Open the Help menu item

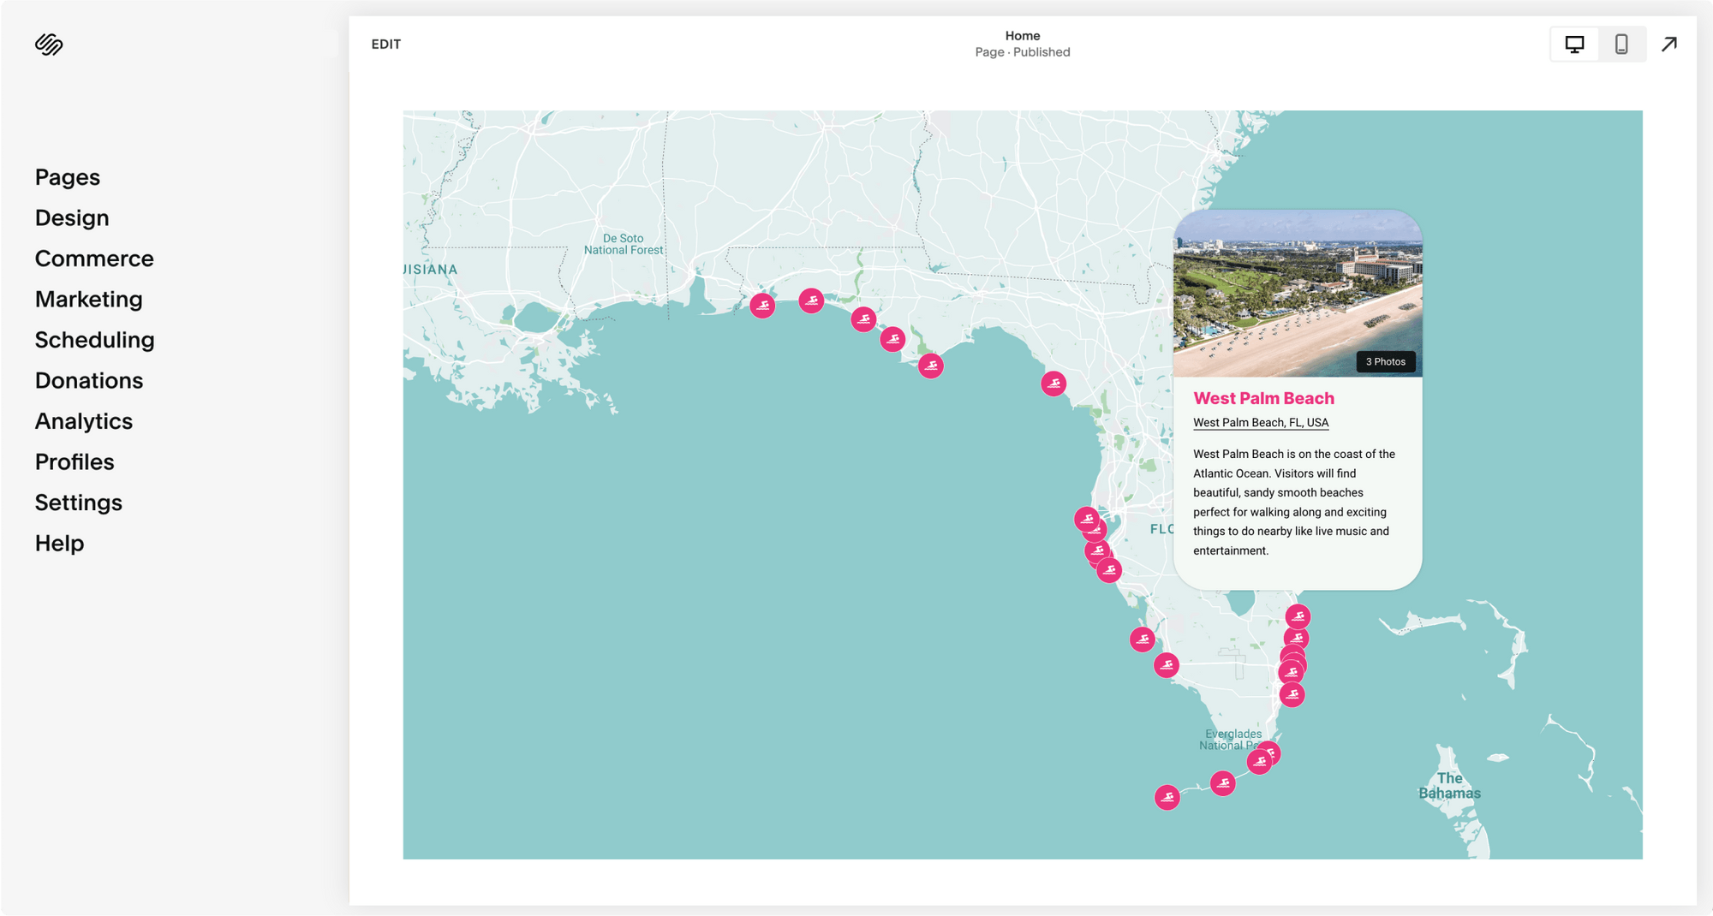pyautogui.click(x=58, y=543)
